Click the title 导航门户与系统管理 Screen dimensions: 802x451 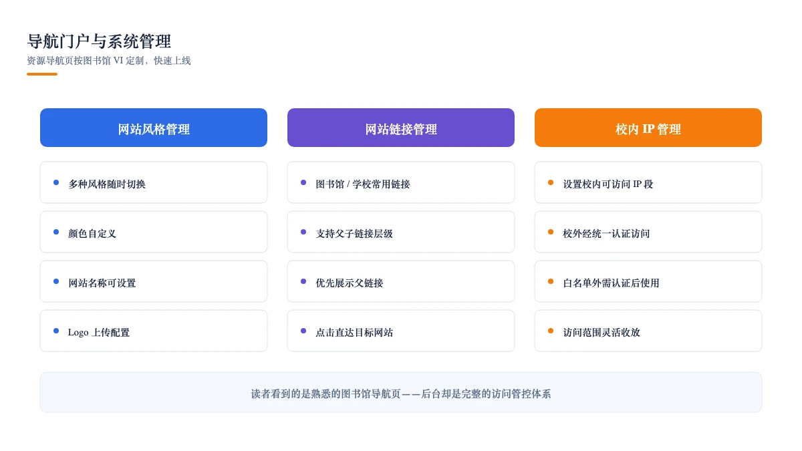point(99,41)
